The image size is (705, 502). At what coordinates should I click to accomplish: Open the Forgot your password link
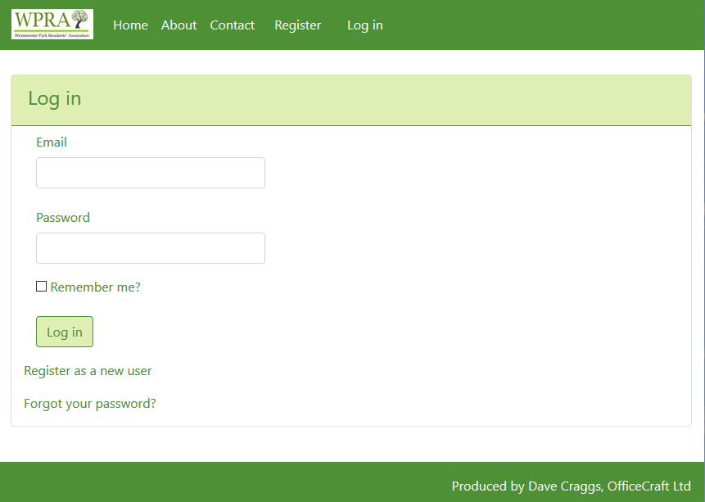tap(90, 404)
